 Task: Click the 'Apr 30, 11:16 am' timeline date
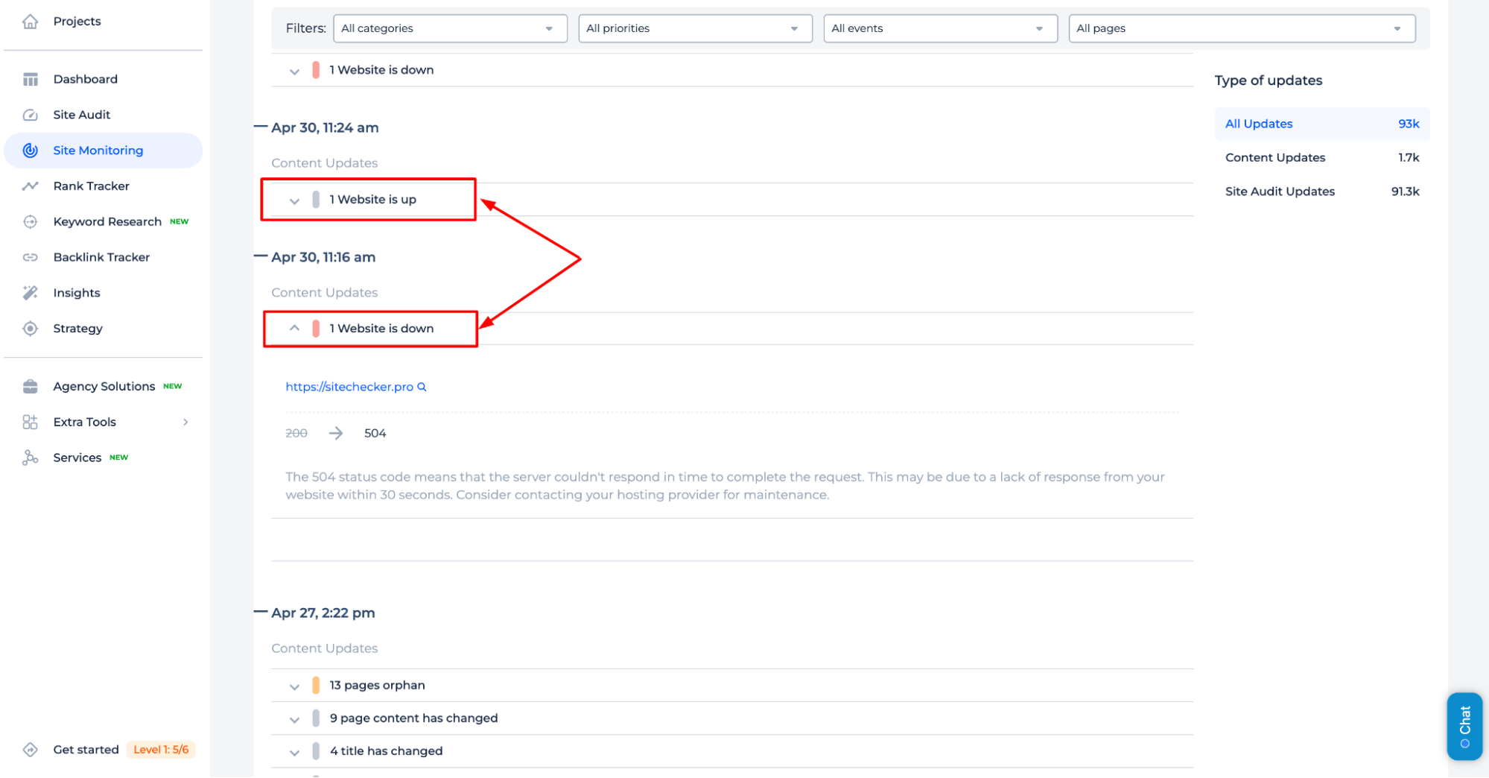(x=323, y=257)
